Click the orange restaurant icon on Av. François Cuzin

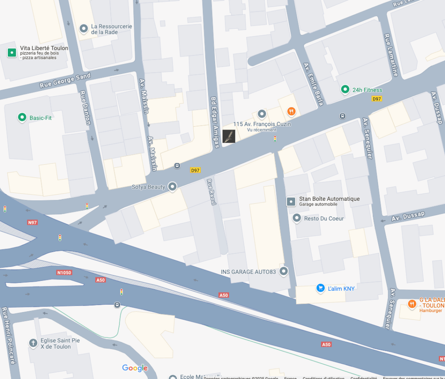[291, 111]
